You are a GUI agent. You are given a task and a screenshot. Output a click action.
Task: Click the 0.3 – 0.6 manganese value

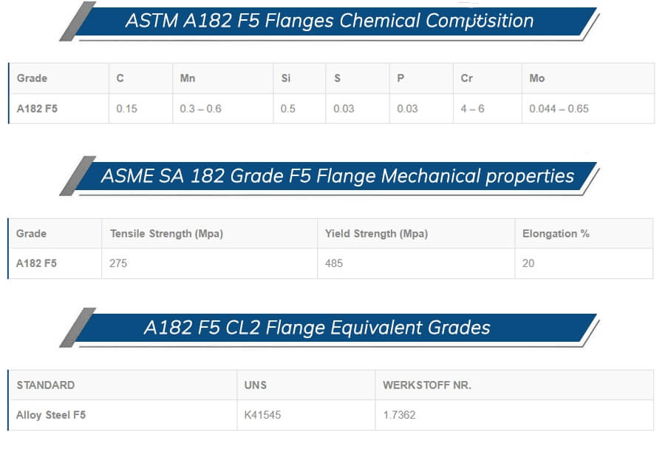200,109
